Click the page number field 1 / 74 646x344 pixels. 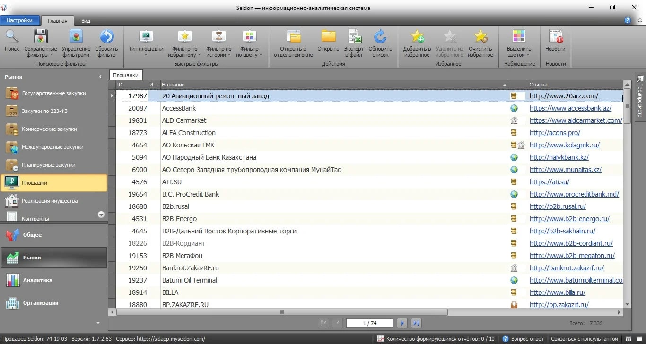(370, 323)
